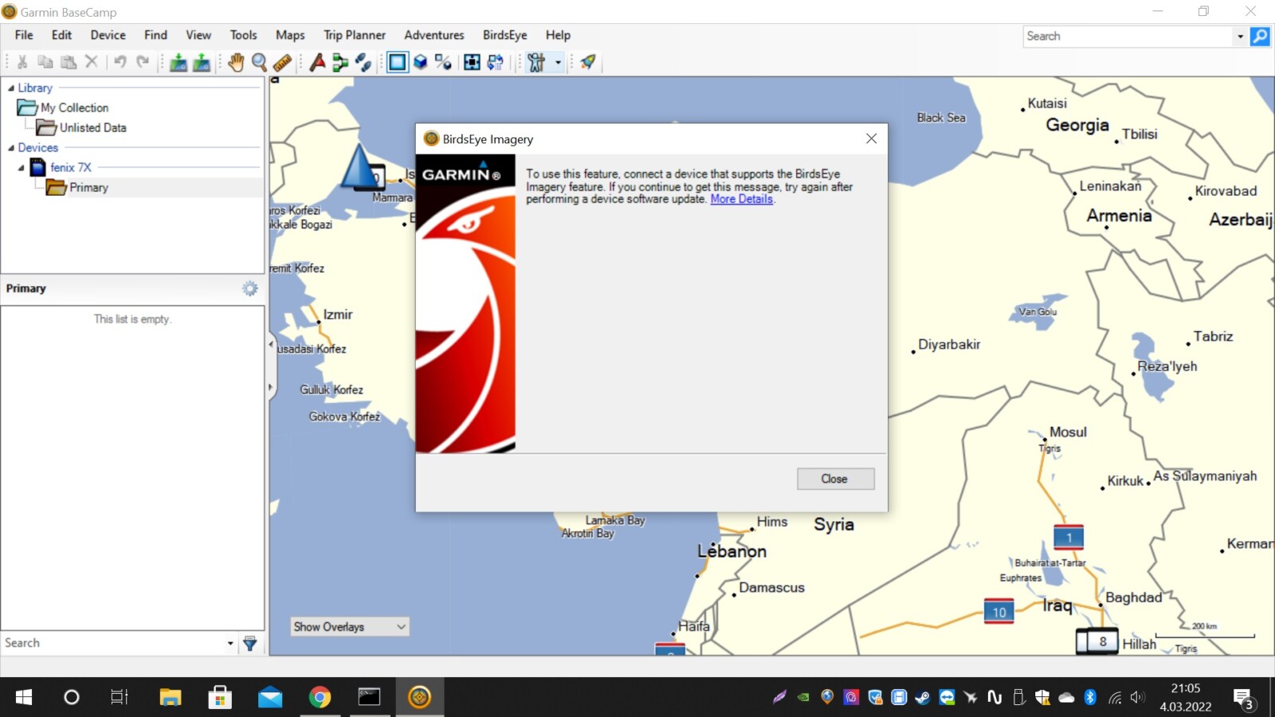
Task: Open the Help menu
Action: click(558, 35)
